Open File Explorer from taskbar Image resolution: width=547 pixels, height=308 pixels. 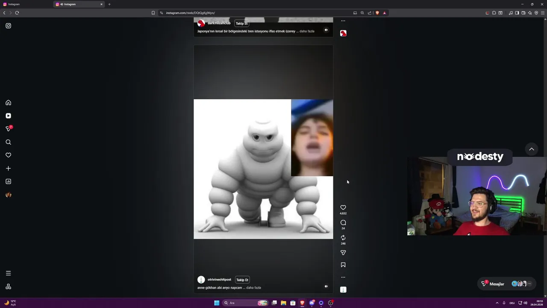tap(283, 303)
